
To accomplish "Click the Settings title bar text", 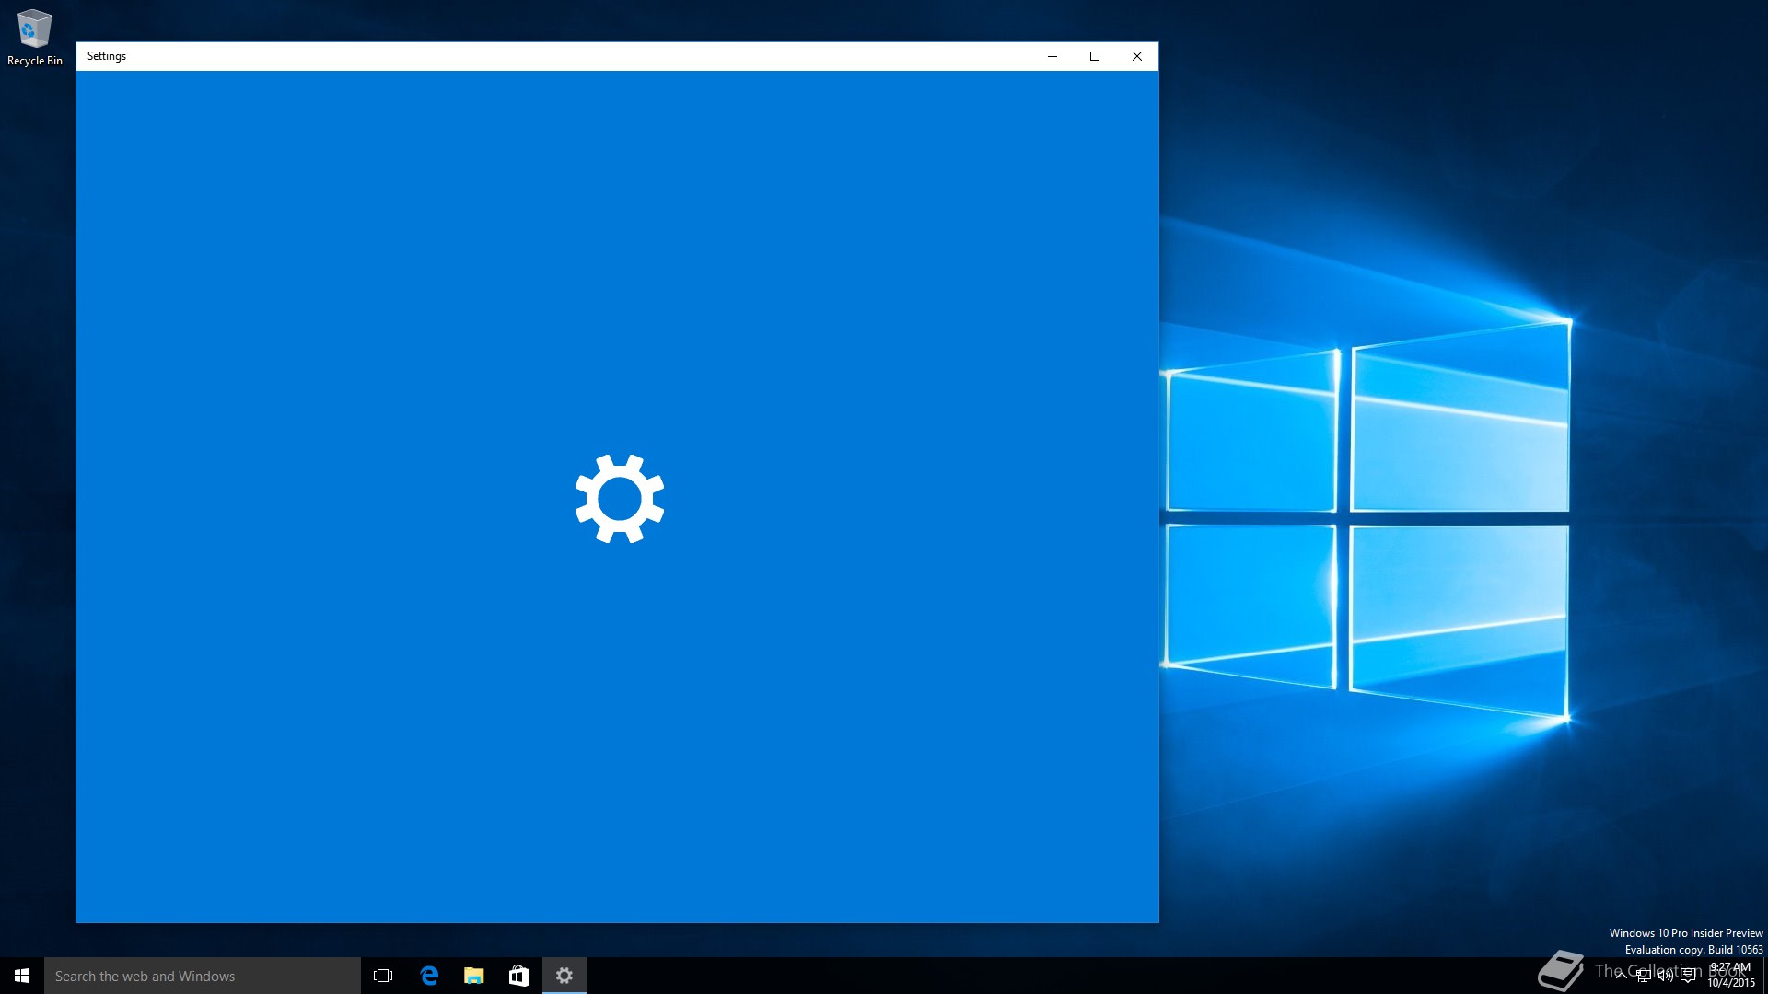I will (x=107, y=56).
